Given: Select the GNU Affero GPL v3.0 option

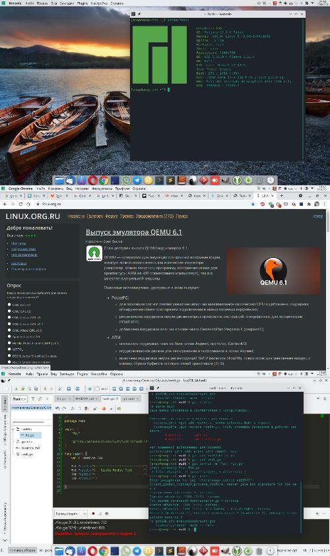Looking at the screenshot, I should click(x=10, y=330).
